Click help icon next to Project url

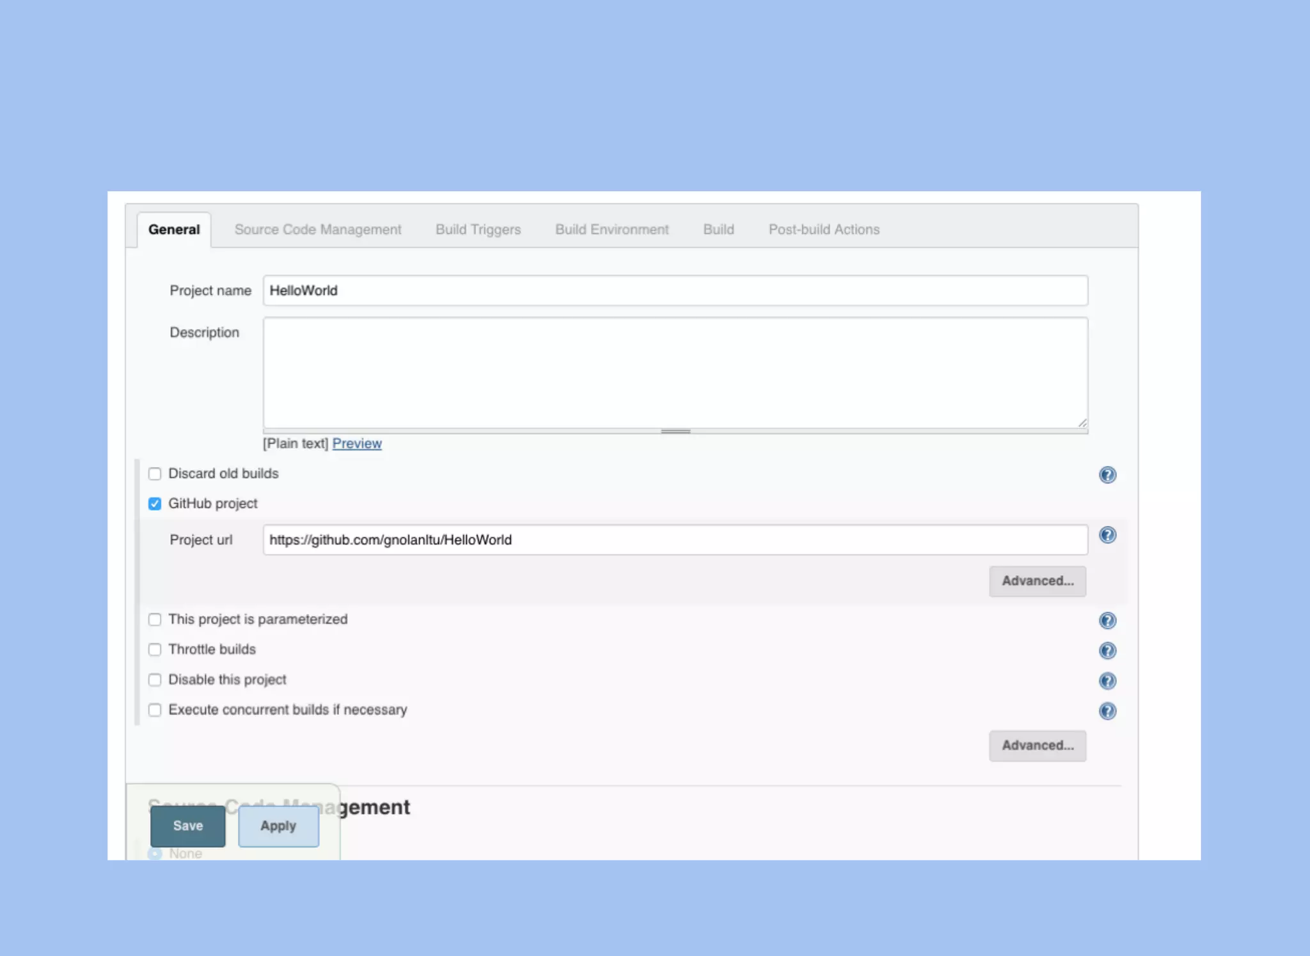click(1107, 535)
